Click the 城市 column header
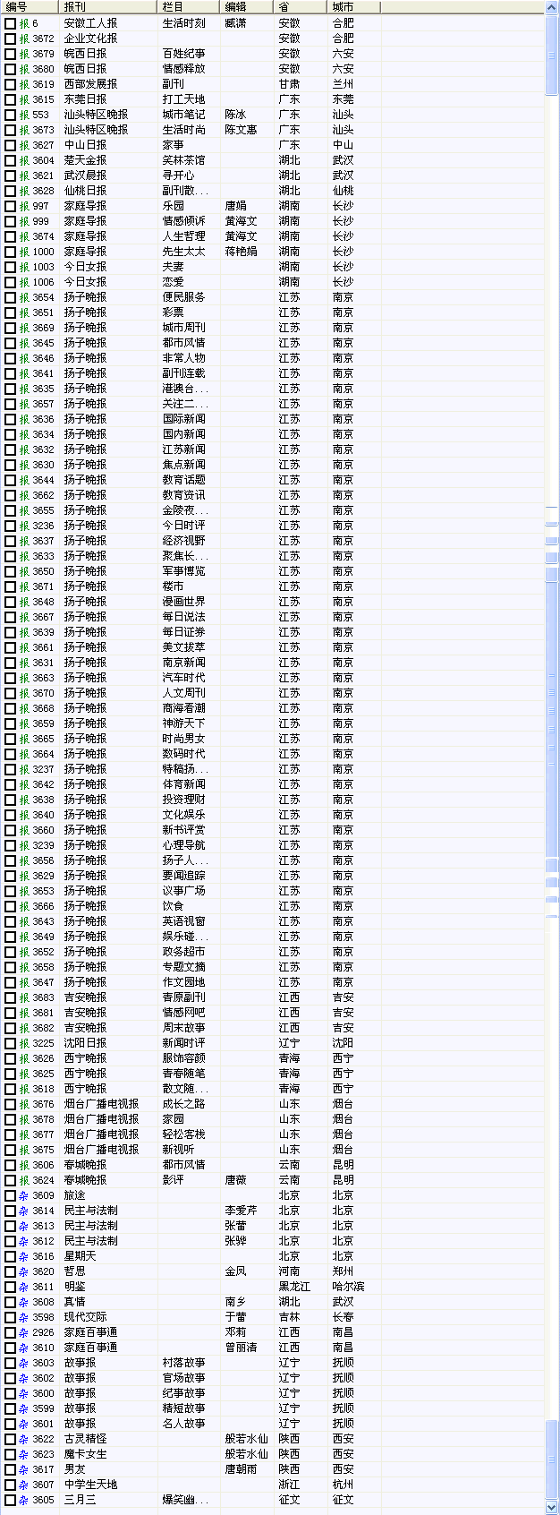The width and height of the screenshot is (560, 1515). [x=354, y=7]
